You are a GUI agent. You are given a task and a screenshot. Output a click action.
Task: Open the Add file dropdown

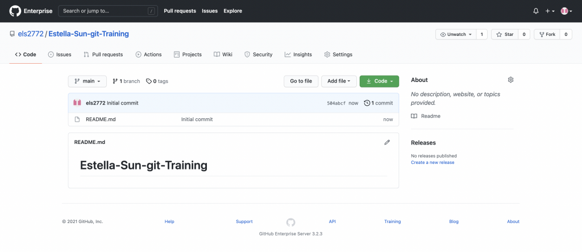pyautogui.click(x=339, y=81)
